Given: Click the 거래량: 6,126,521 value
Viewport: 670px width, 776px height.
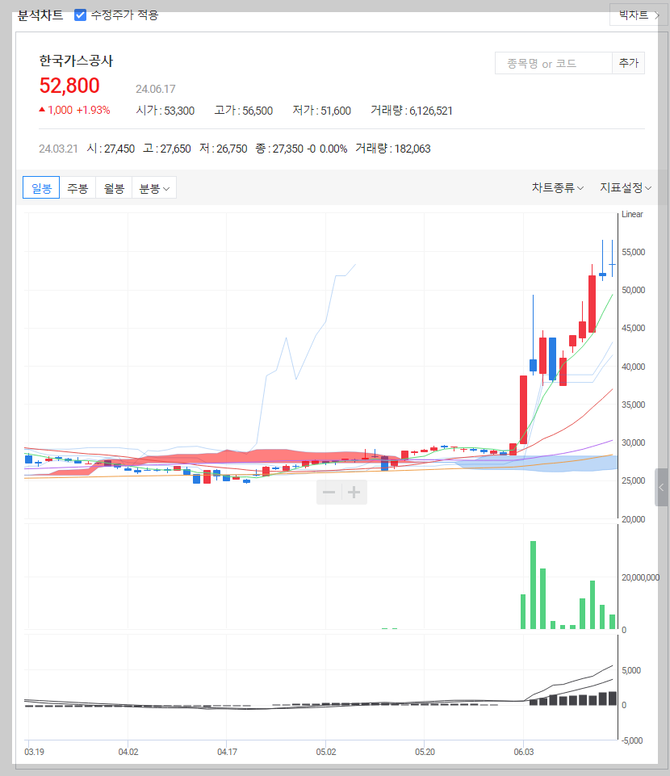Looking at the screenshot, I should [412, 111].
